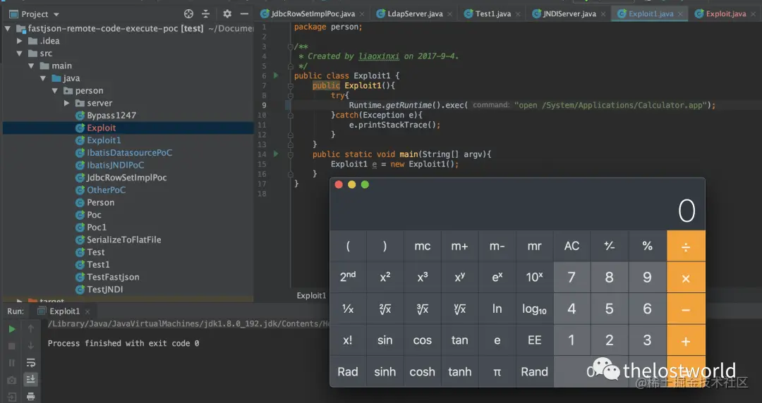Collapse the java folder
The image size is (762, 403).
pos(43,78)
